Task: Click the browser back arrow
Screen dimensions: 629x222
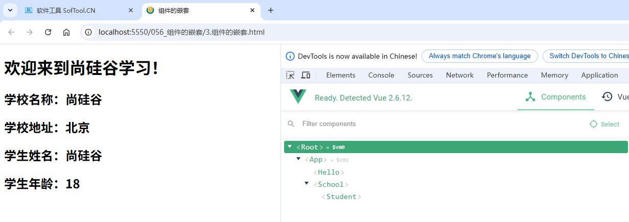Action: click(x=11, y=32)
